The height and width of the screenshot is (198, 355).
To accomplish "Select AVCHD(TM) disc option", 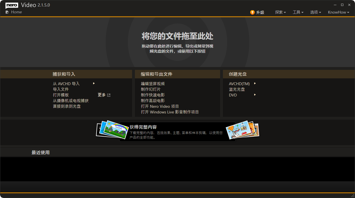I will [x=239, y=84].
